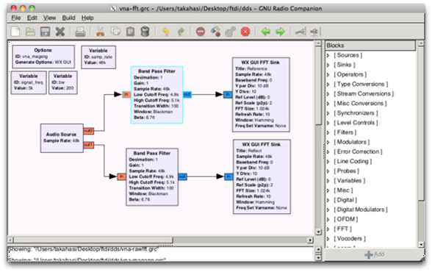The width and height of the screenshot is (432, 272).
Task: Click canvas scrollbar down arrow
Action: point(318,232)
